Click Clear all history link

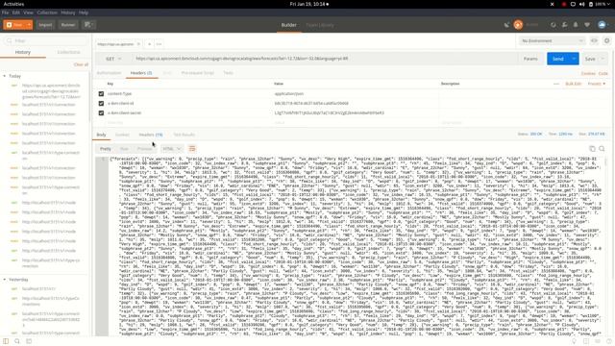pyautogui.click(x=81, y=64)
